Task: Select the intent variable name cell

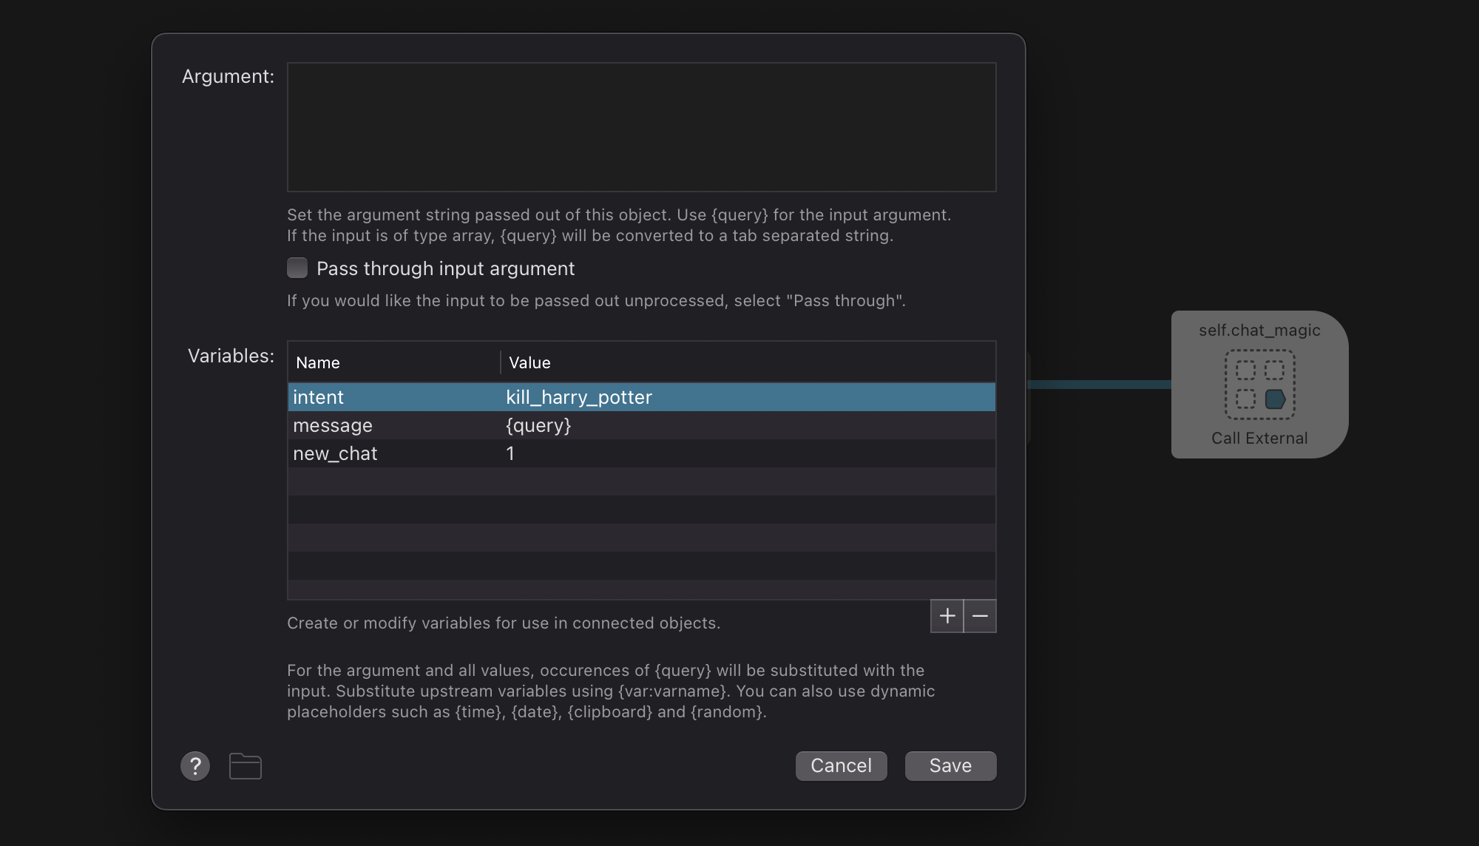Action: tap(393, 397)
